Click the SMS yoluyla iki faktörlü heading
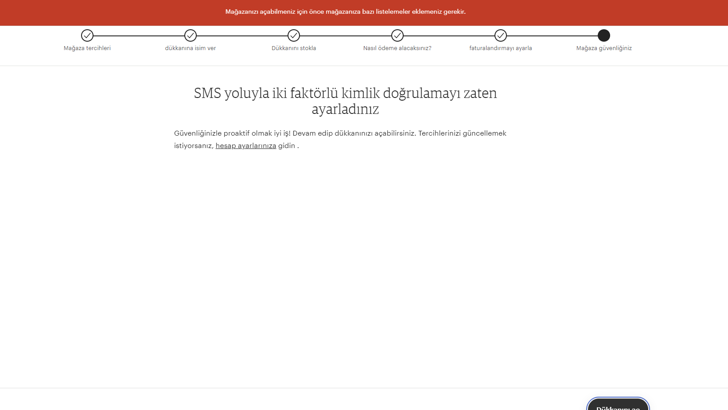Viewport: 728px width, 410px height. [345, 101]
